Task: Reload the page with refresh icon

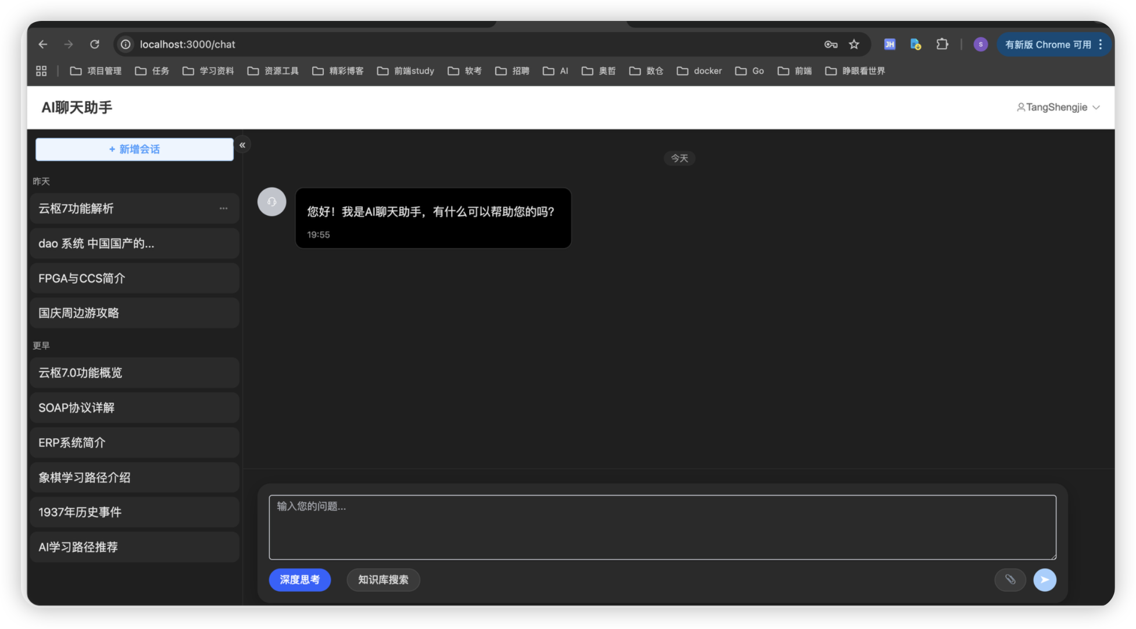Action: click(x=95, y=44)
